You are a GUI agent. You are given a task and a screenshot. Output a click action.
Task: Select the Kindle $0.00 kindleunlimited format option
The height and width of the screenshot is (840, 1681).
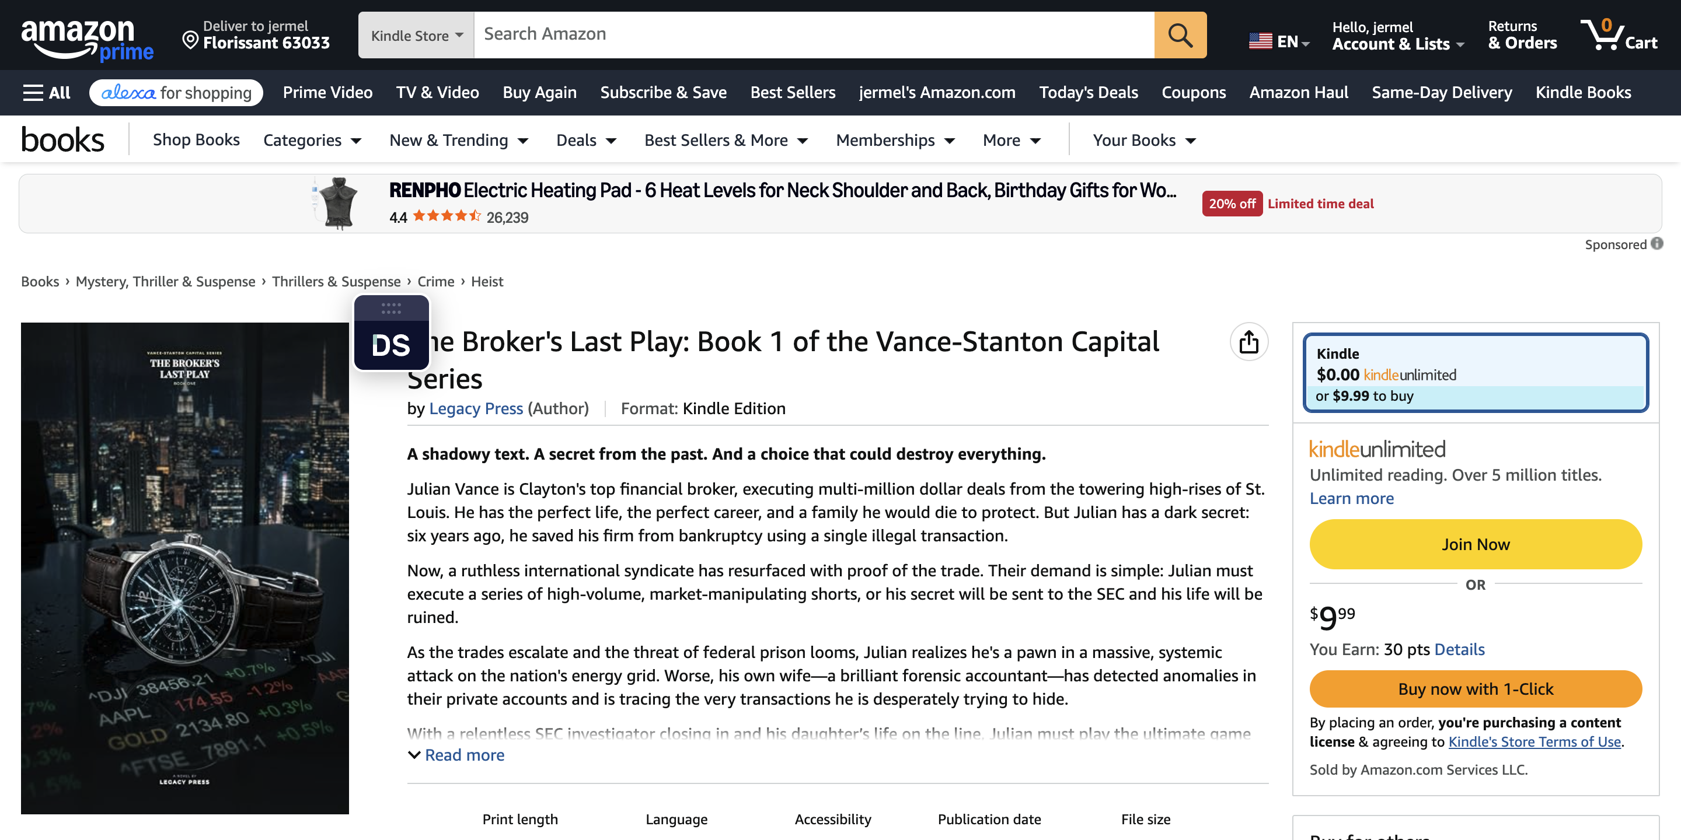point(1476,373)
